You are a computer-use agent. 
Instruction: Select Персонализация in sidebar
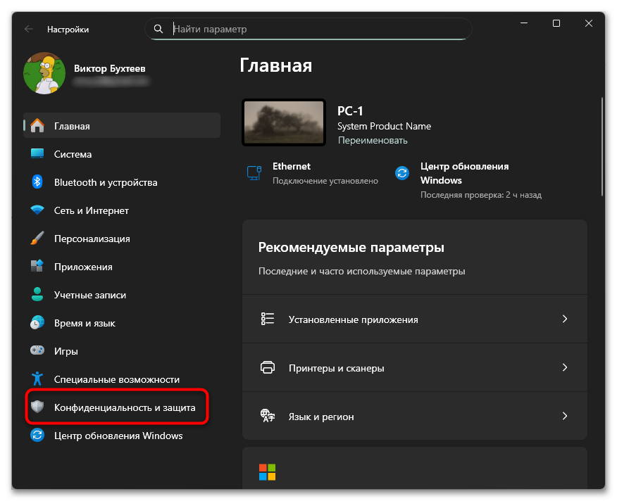pos(122,239)
